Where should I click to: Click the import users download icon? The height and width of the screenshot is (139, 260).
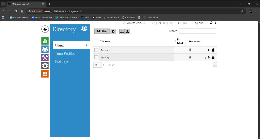coord(122,32)
